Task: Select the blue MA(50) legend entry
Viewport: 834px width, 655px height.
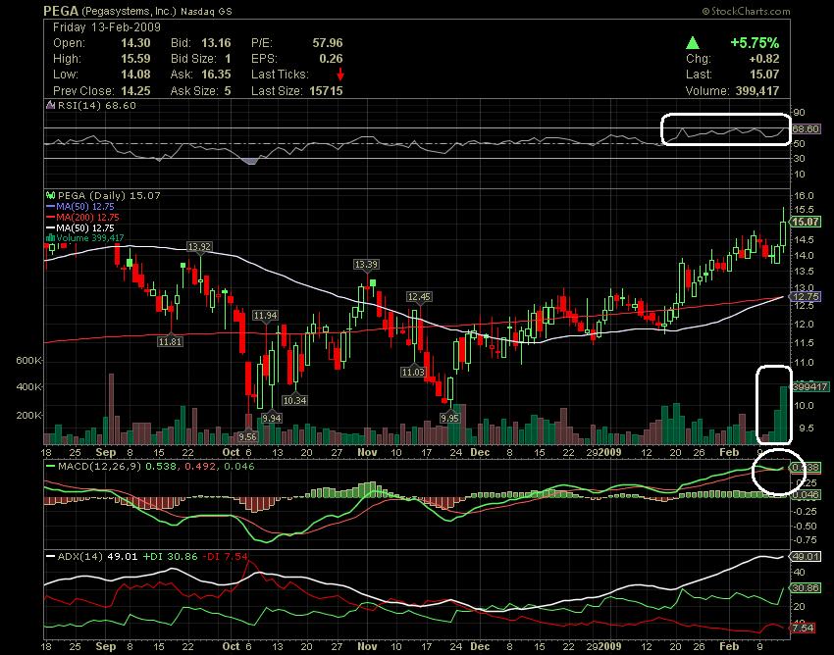Action: 79,206
